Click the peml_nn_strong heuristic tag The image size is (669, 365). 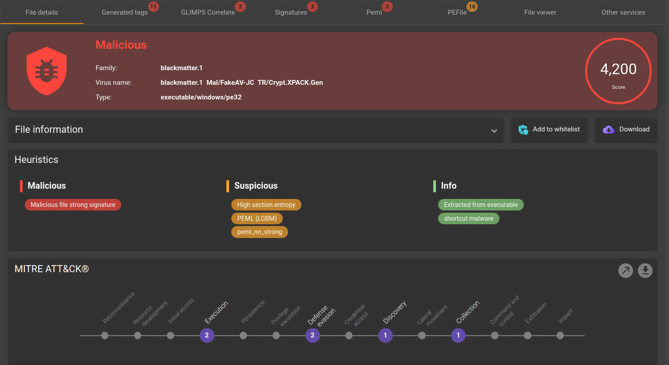coord(260,232)
